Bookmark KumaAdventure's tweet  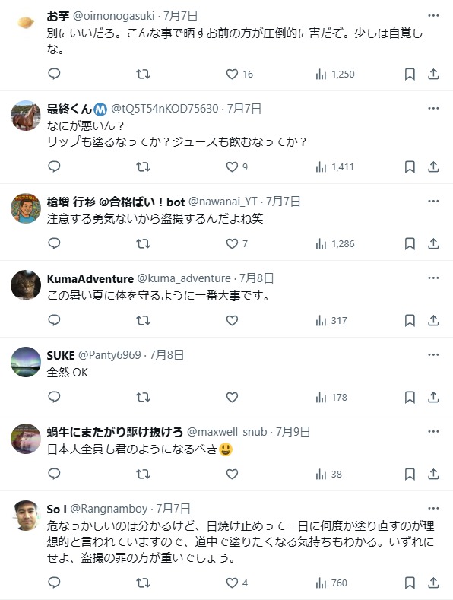(x=410, y=320)
